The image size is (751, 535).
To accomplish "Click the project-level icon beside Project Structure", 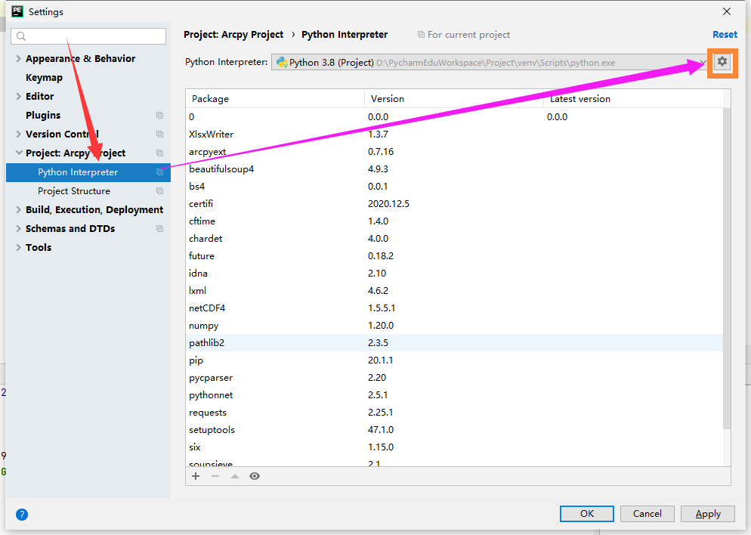I will (160, 191).
